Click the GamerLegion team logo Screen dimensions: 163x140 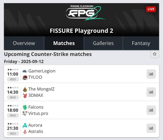pyautogui.click(x=25, y=71)
